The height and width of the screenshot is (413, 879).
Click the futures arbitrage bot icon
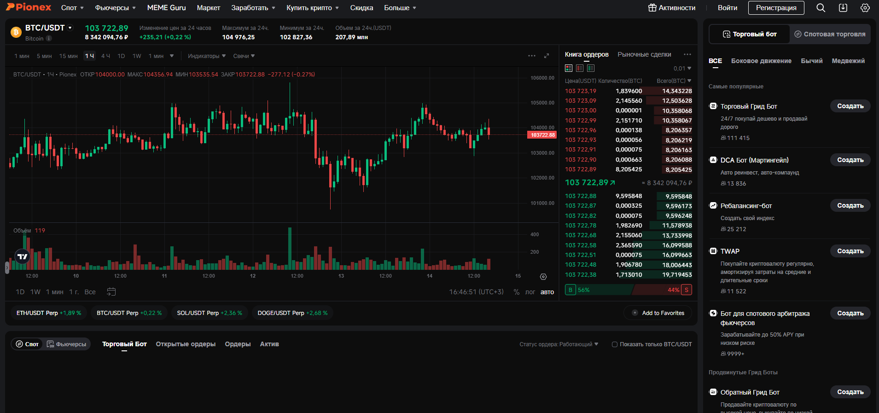713,314
